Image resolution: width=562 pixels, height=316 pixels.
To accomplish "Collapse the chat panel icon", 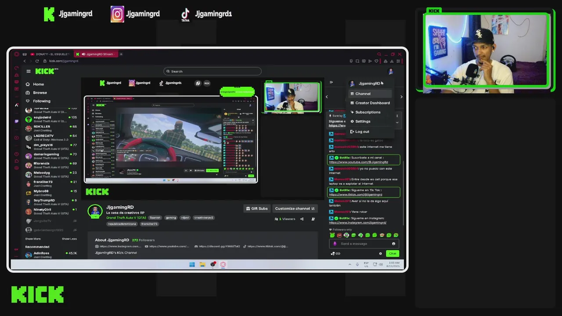I will 331,82.
